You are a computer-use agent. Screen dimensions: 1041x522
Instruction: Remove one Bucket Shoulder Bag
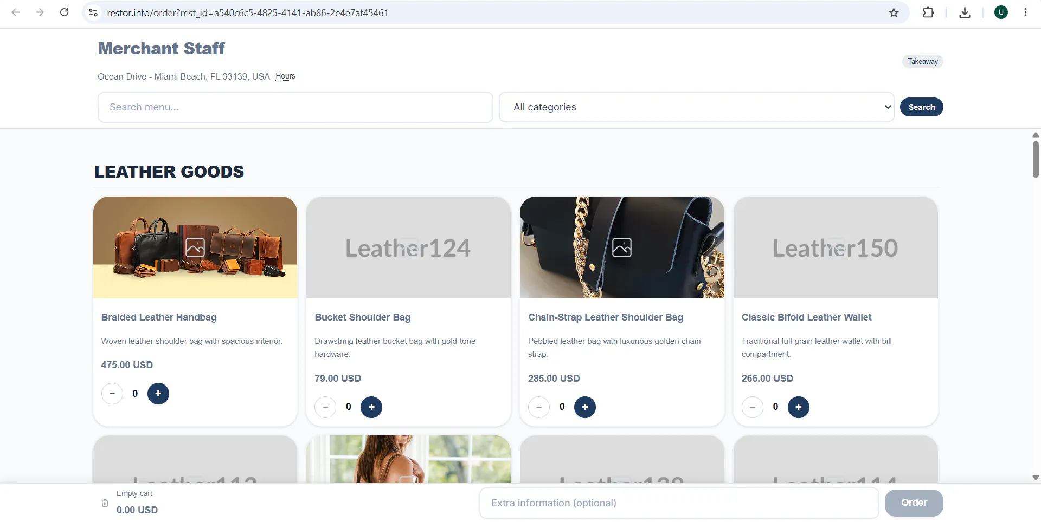(325, 407)
